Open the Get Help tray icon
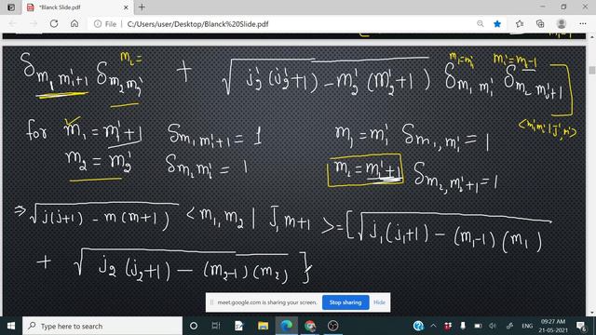The height and width of the screenshot is (335, 596). [x=418, y=326]
